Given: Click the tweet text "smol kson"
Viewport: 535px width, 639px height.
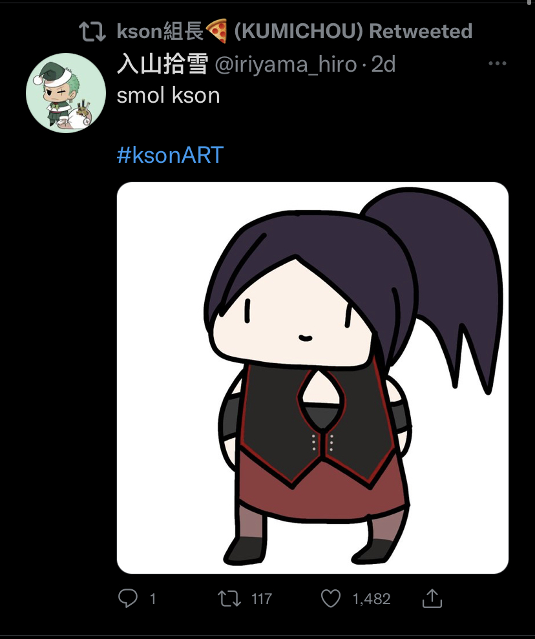Looking at the screenshot, I should click(x=168, y=96).
